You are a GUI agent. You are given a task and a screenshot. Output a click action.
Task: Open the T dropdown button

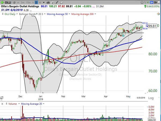pos(156,2)
